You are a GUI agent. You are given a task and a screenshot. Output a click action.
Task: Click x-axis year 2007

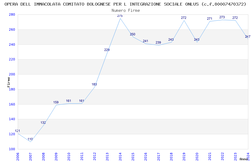[30, 156]
